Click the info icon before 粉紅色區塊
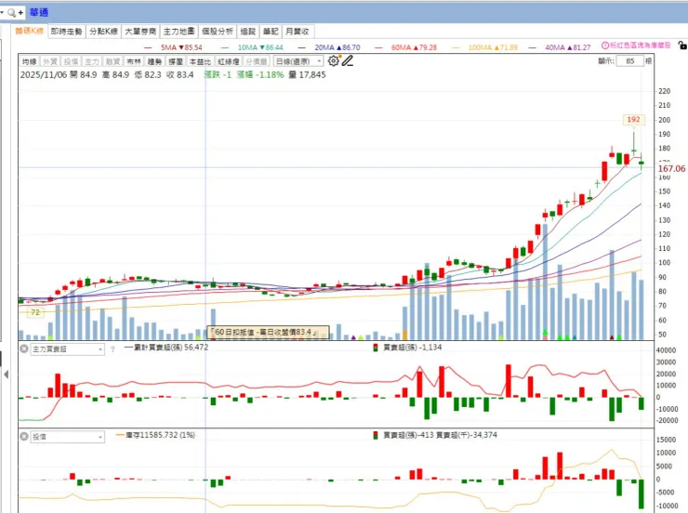This screenshot has width=688, height=513. coord(605,46)
